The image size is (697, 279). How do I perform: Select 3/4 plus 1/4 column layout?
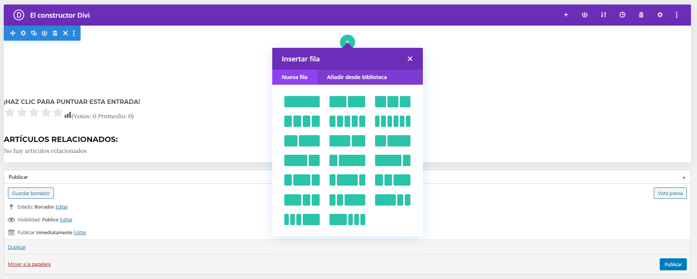(393, 160)
